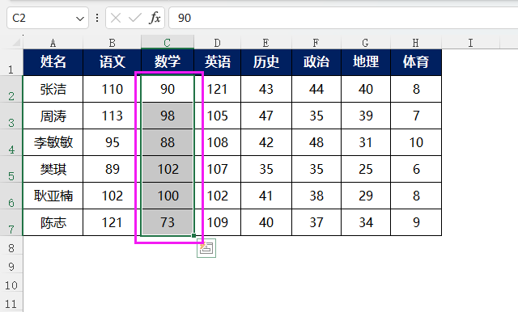
Task: Click the 政治 header cell
Action: point(316,62)
